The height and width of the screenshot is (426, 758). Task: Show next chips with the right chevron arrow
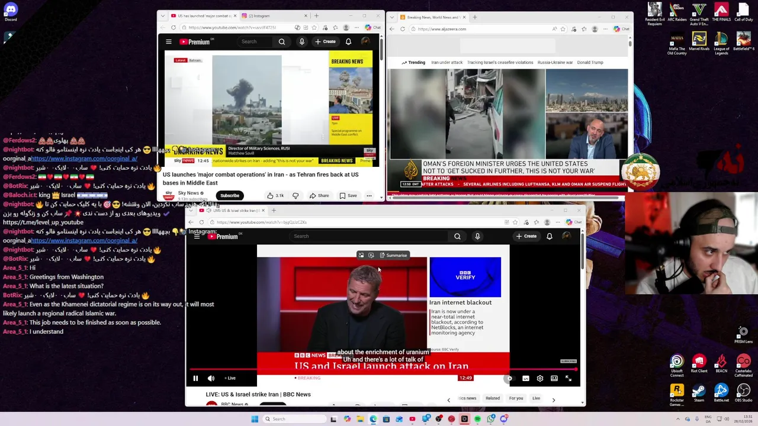(554, 400)
